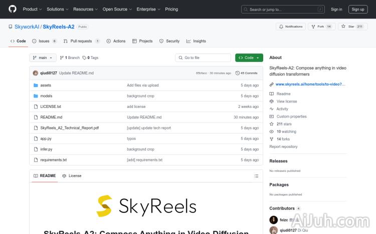Open the requirements.txt file

[54, 160]
